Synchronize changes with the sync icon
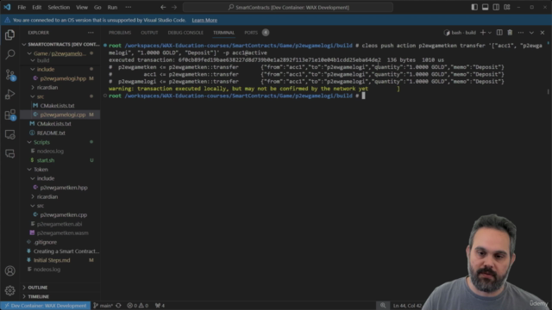 coord(119,306)
